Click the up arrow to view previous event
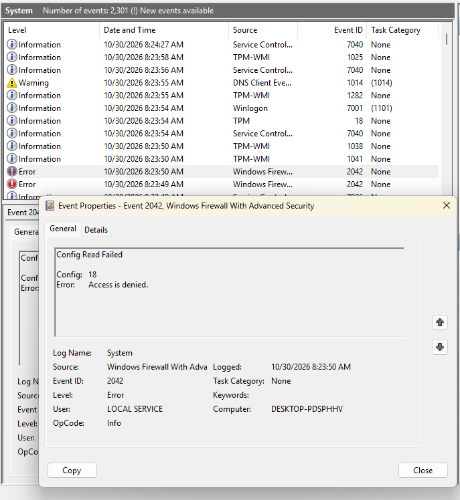 coord(439,322)
